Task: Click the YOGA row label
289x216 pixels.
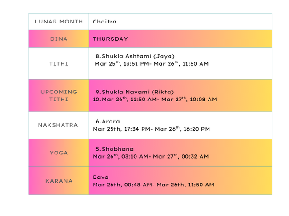Action: (x=59, y=153)
